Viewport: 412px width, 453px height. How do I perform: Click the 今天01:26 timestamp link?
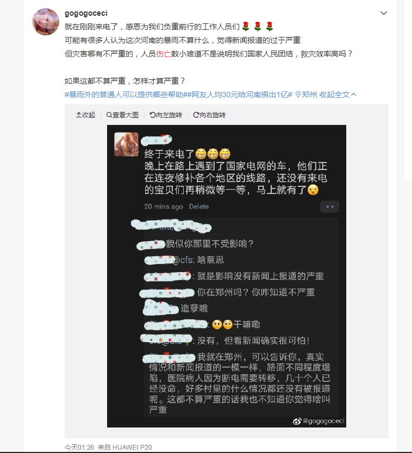click(x=79, y=447)
